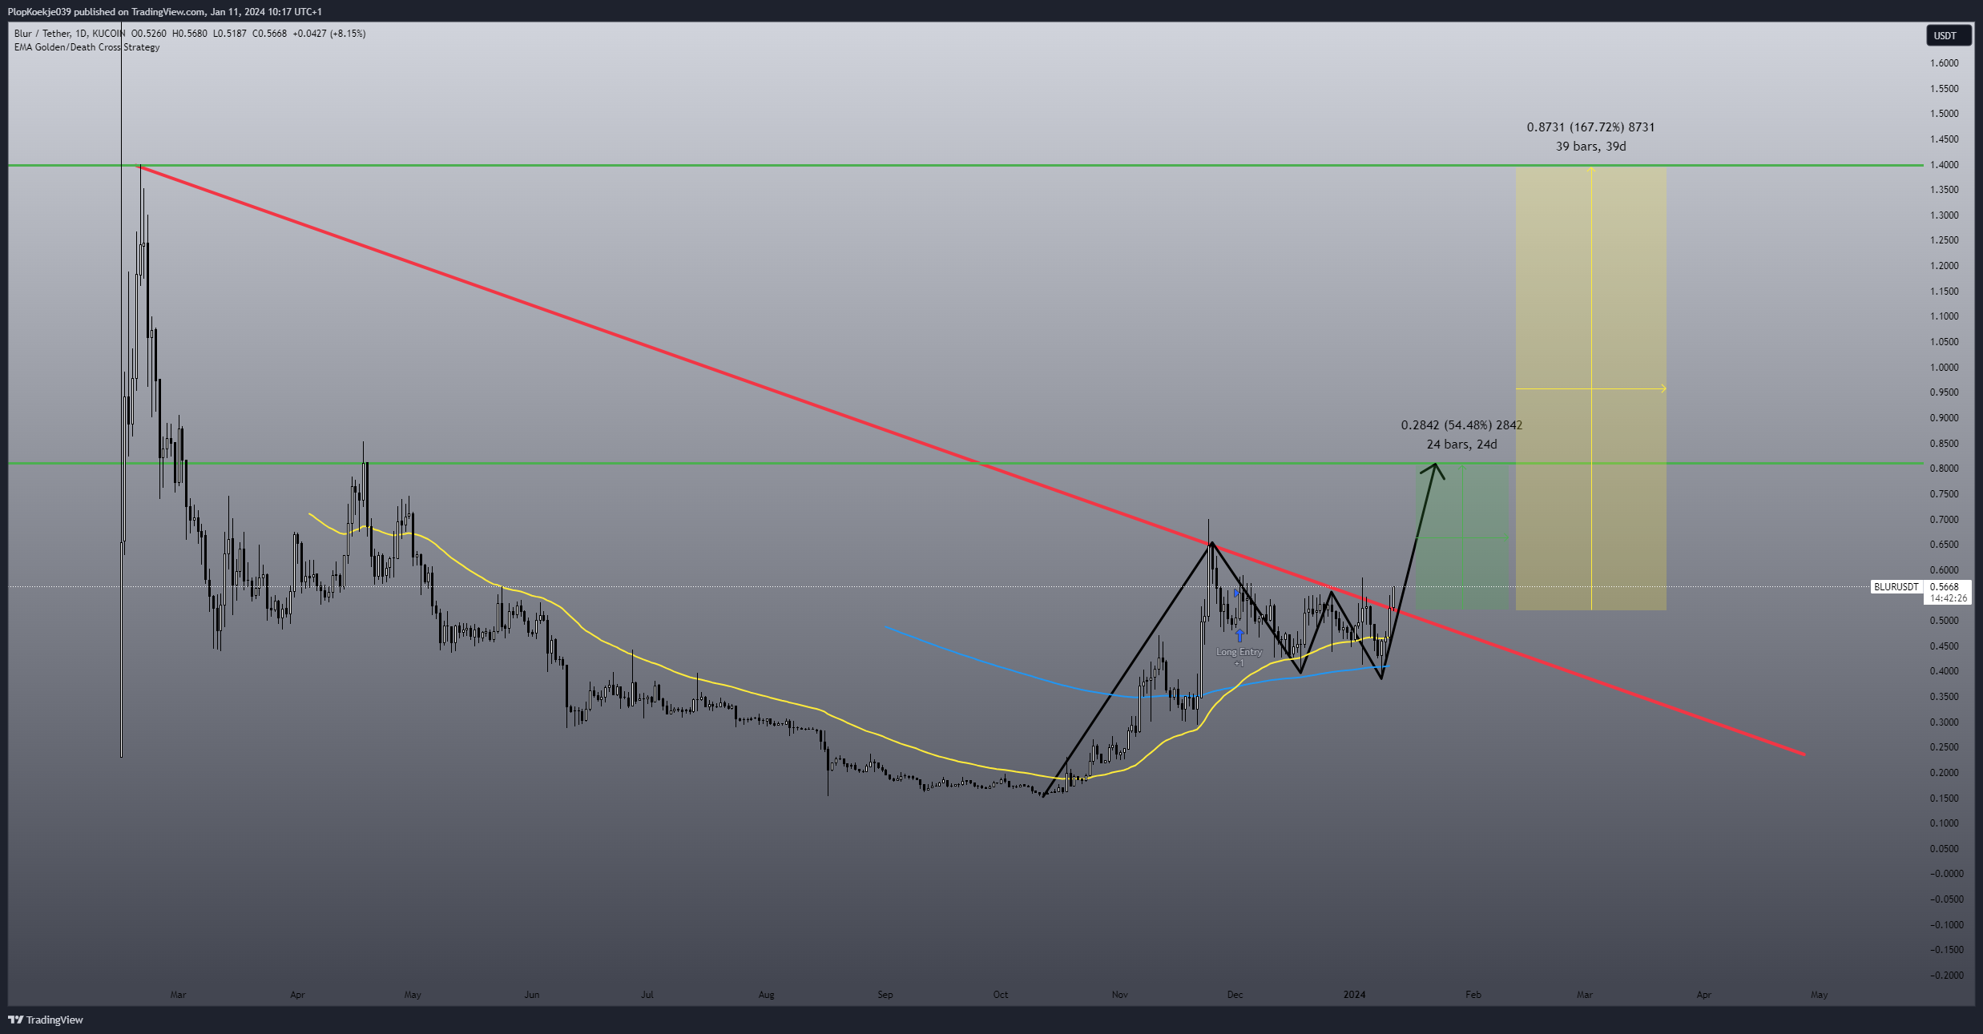
Task: Click the 1.4000 price axis label
Action: coord(1944,165)
